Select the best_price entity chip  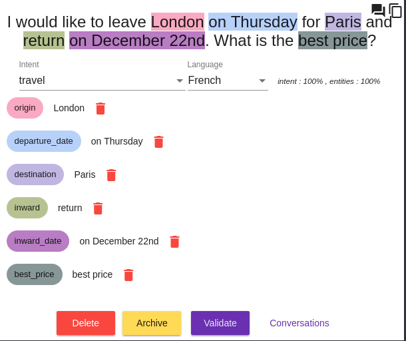(x=35, y=274)
